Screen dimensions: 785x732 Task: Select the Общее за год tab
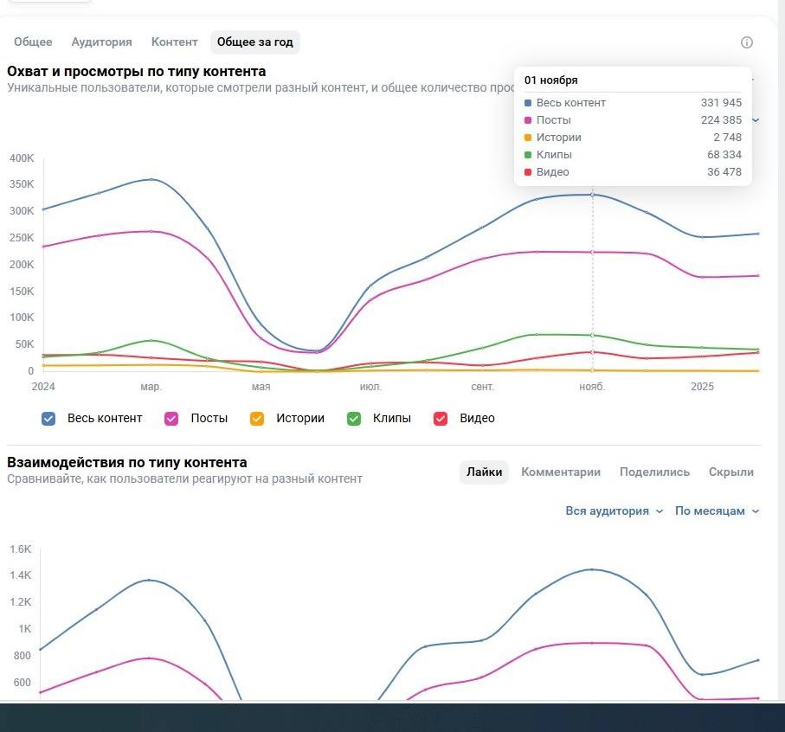[254, 42]
